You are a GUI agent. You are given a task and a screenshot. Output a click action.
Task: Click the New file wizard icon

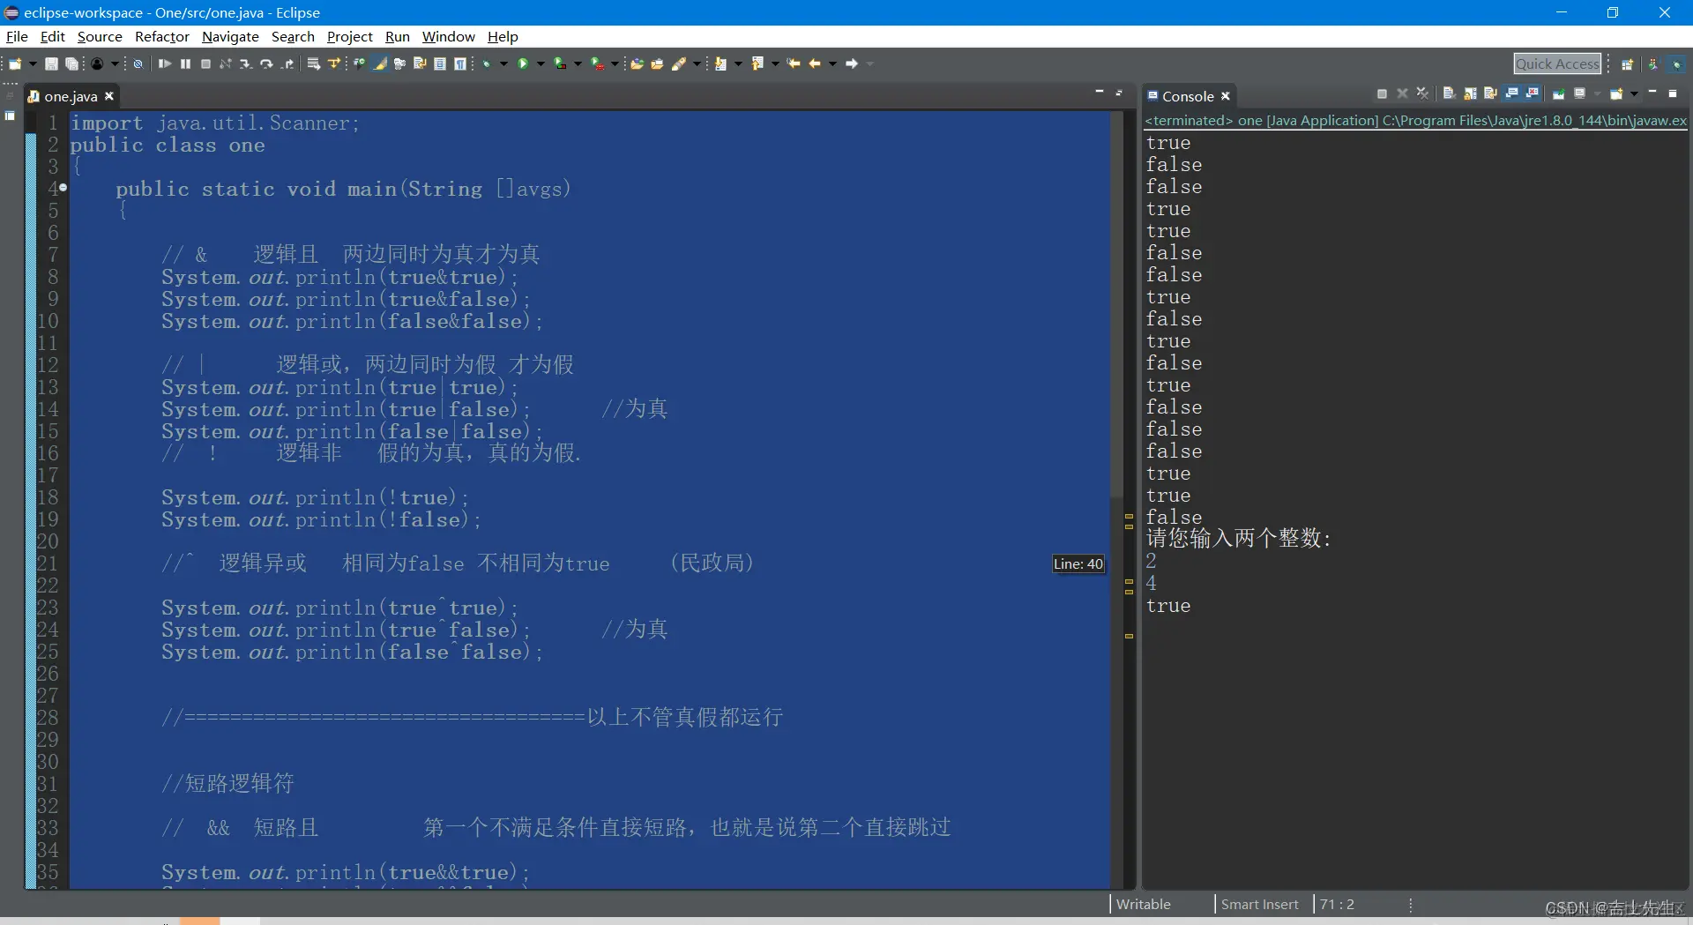coord(15,63)
